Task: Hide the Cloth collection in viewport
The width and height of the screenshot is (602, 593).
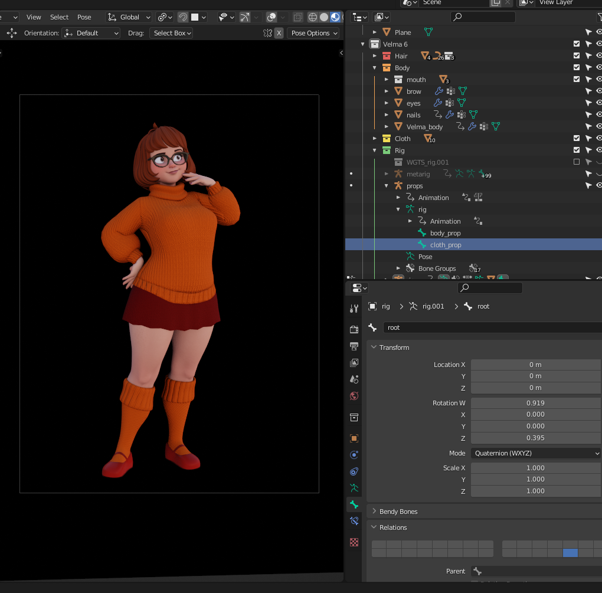Action: pos(598,139)
